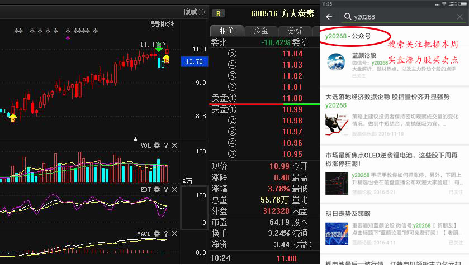The width and height of the screenshot is (469, 265).
Task: Open article 明日走势及策略
Action: (x=394, y=229)
